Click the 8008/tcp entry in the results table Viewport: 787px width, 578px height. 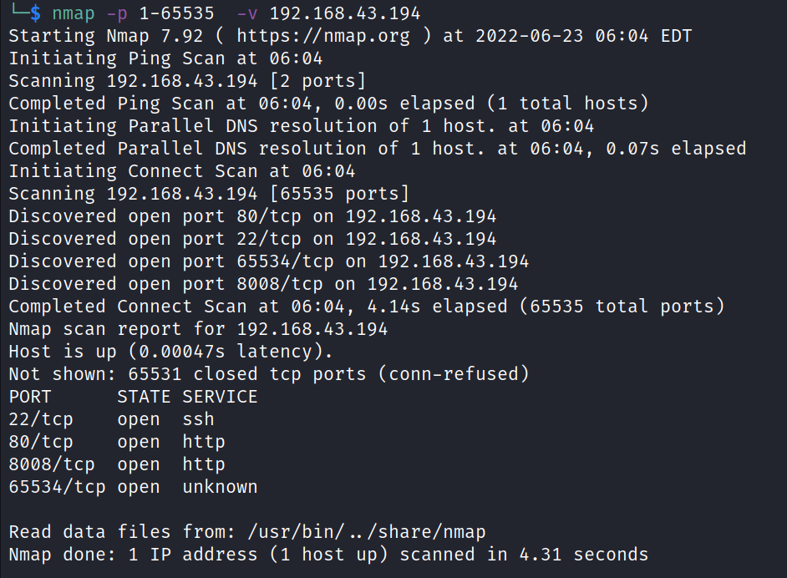52,464
